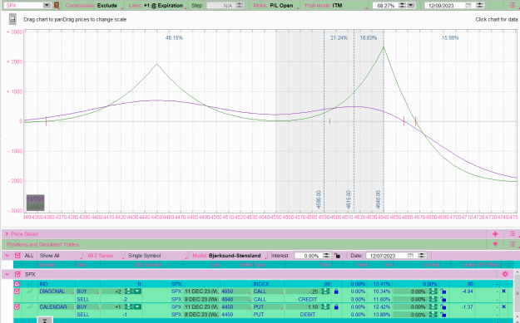The width and height of the screenshot is (520, 323).
Task: Click the price lock icon on DIAGONAL row
Action: click(336, 291)
